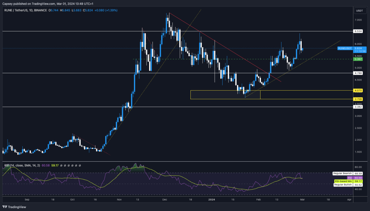The image size is (370, 211).
Task: Click the 80.00 RSI scale value
Action: pos(358,167)
